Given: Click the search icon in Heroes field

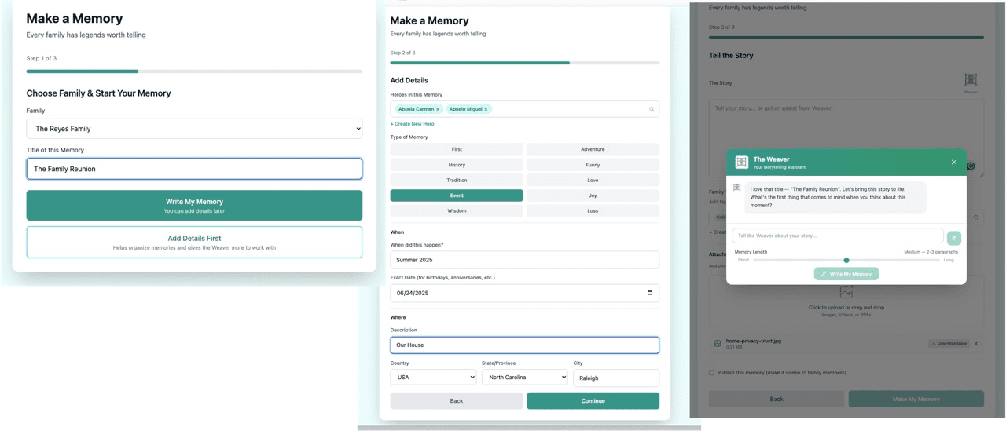Looking at the screenshot, I should coord(652,109).
